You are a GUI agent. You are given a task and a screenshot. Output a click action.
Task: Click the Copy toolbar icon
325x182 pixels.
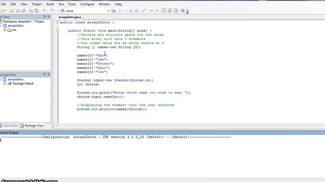tap(30, 11)
